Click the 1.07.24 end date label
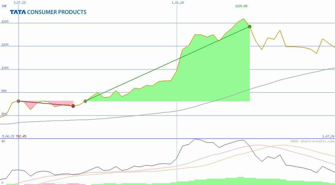The width and height of the screenshot is (335, 185). point(328,136)
